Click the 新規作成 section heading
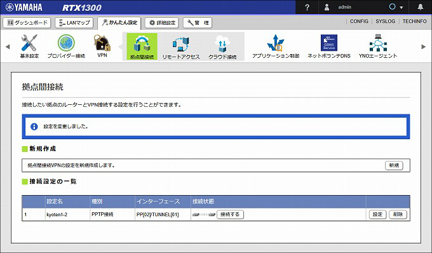The width and height of the screenshot is (432, 253). tap(43, 149)
